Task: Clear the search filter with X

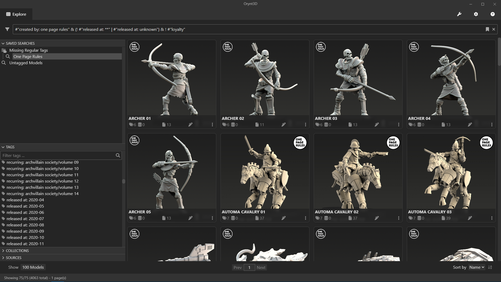Action: (493, 29)
